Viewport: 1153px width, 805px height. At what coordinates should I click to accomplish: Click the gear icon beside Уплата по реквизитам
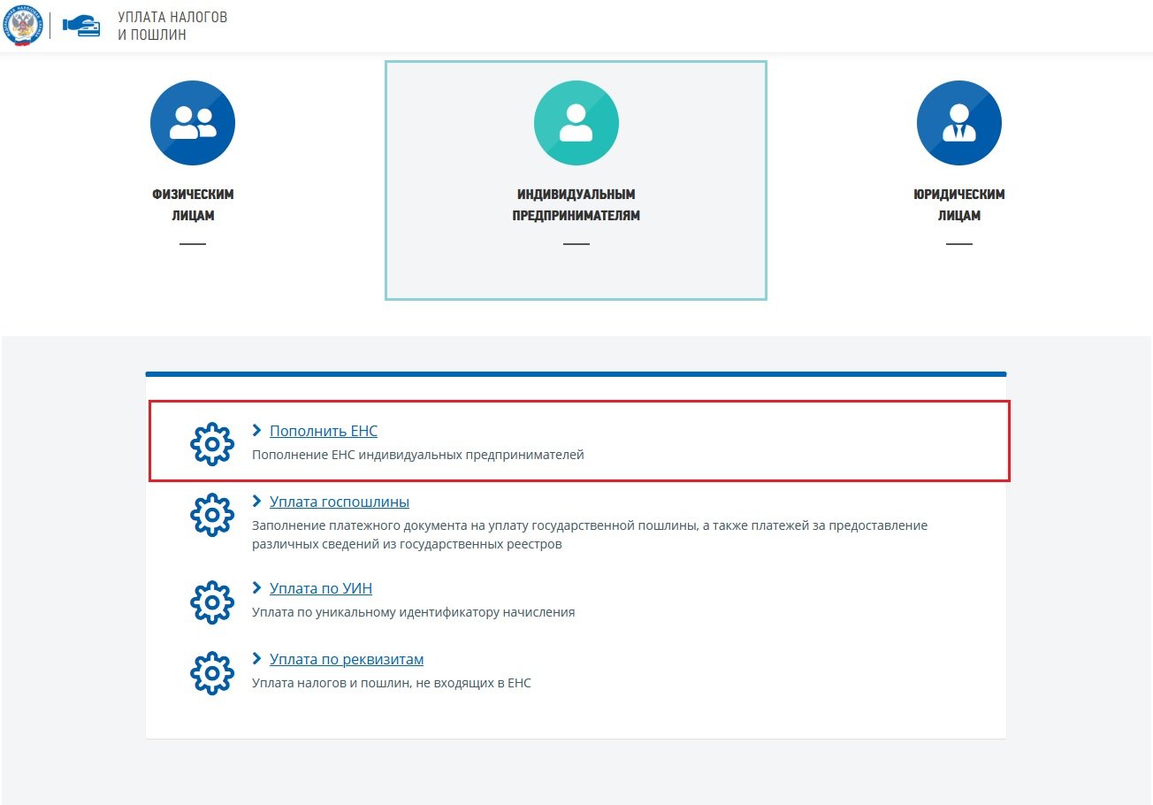(x=212, y=672)
